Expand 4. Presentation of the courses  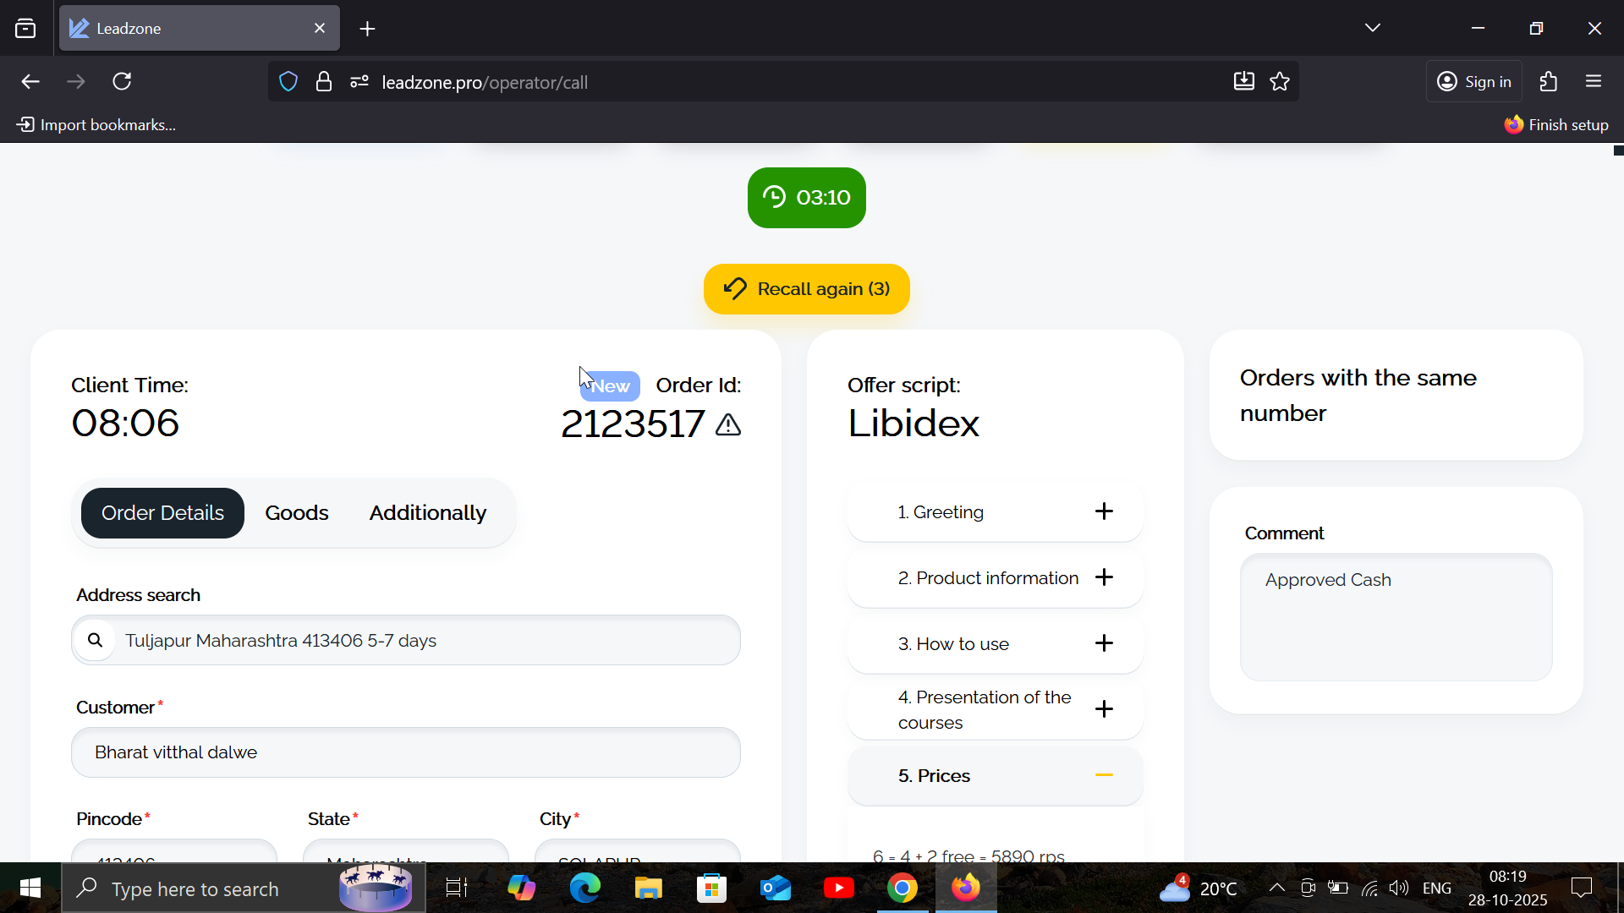[x=1103, y=709]
